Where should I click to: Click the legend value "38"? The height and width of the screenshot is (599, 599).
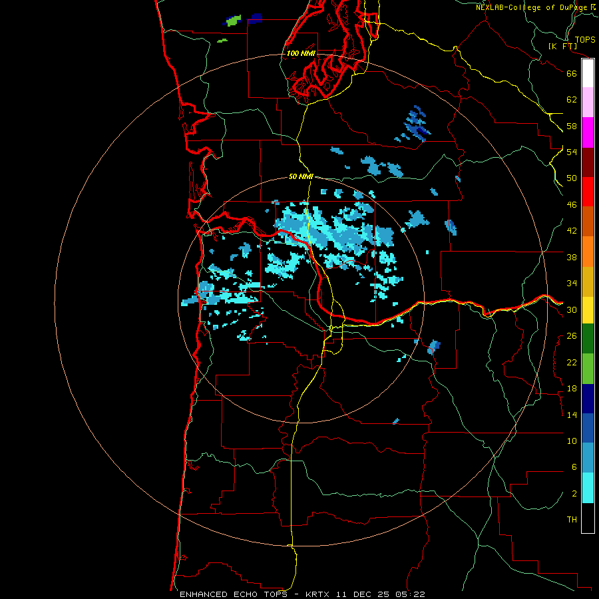572,257
